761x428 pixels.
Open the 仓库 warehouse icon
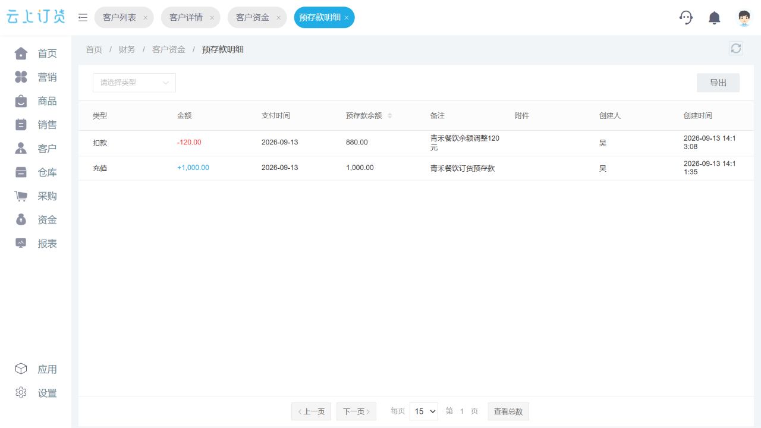tap(21, 172)
